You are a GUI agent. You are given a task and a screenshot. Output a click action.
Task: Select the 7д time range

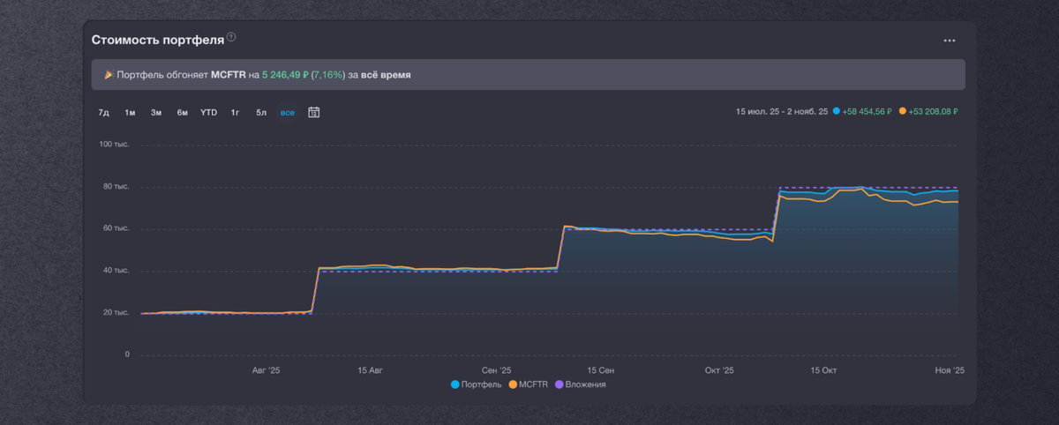click(103, 113)
